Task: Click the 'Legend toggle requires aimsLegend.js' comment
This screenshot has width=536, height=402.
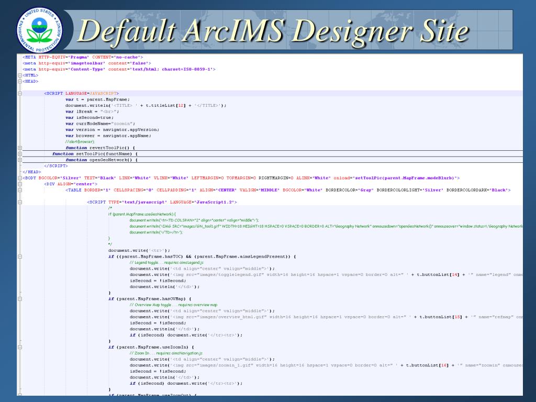Action: pos(166,263)
